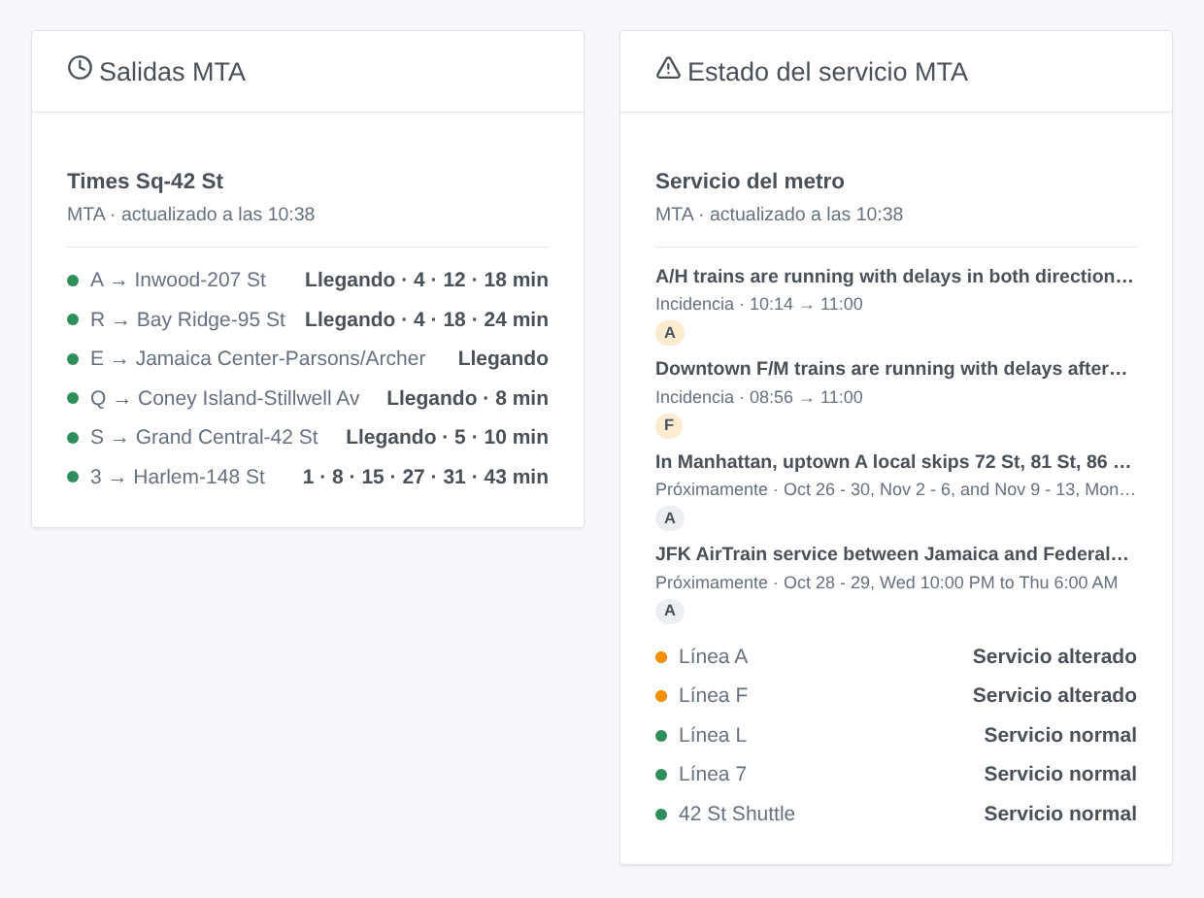Select the S → Grand Central-42 St row
Screen dimensions: 1204x898
(308, 438)
